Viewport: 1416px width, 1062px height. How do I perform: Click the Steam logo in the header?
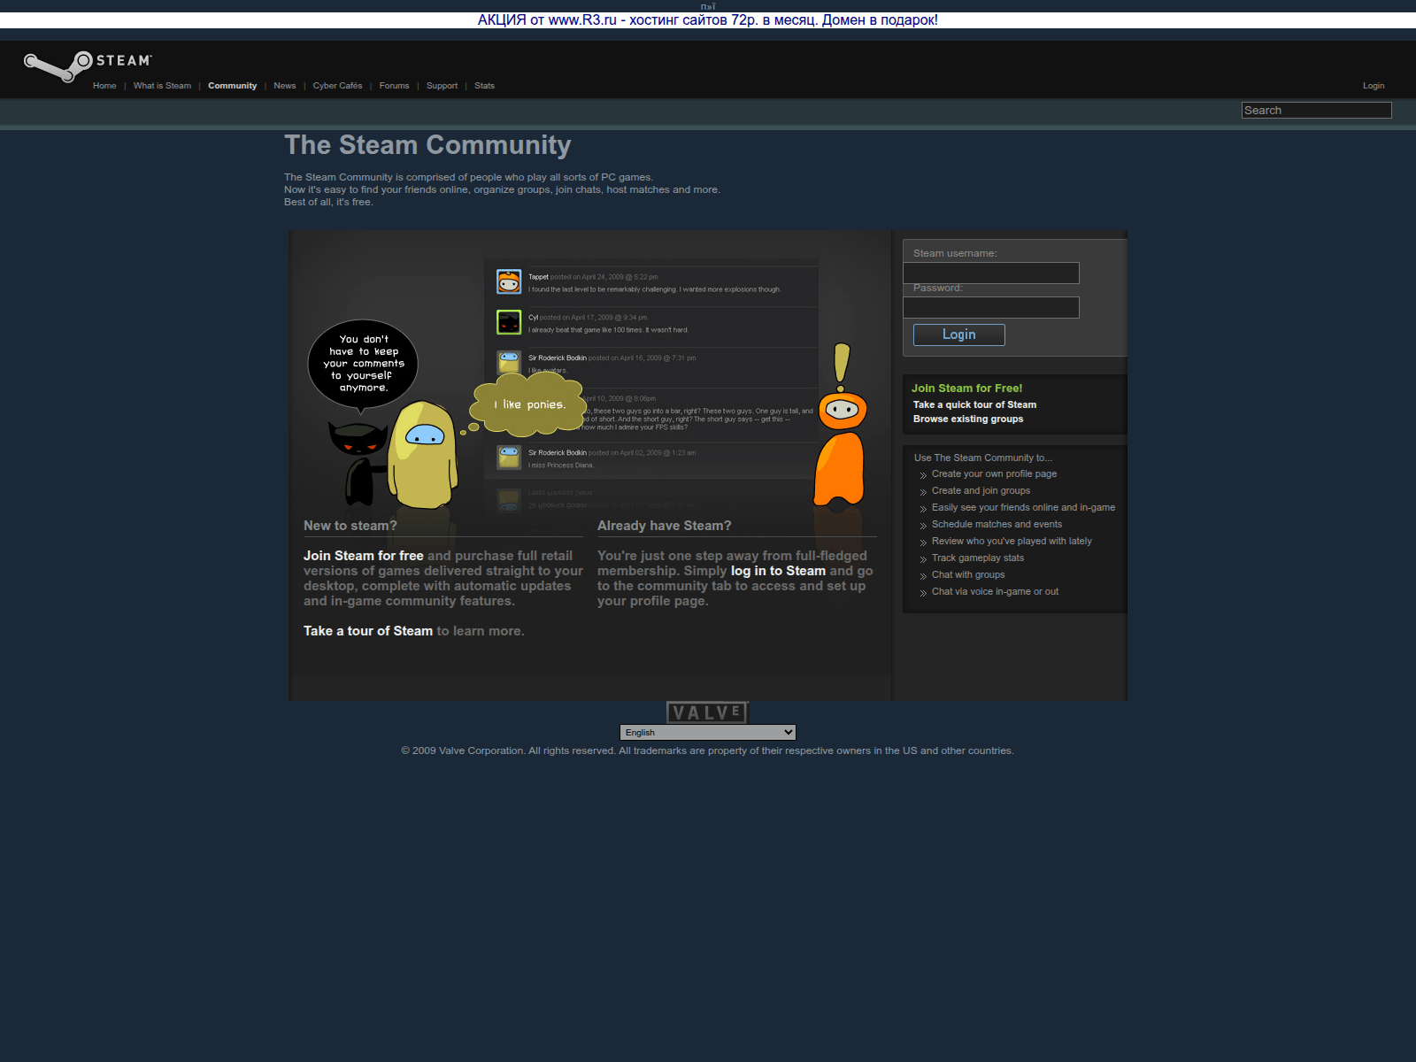point(87,65)
